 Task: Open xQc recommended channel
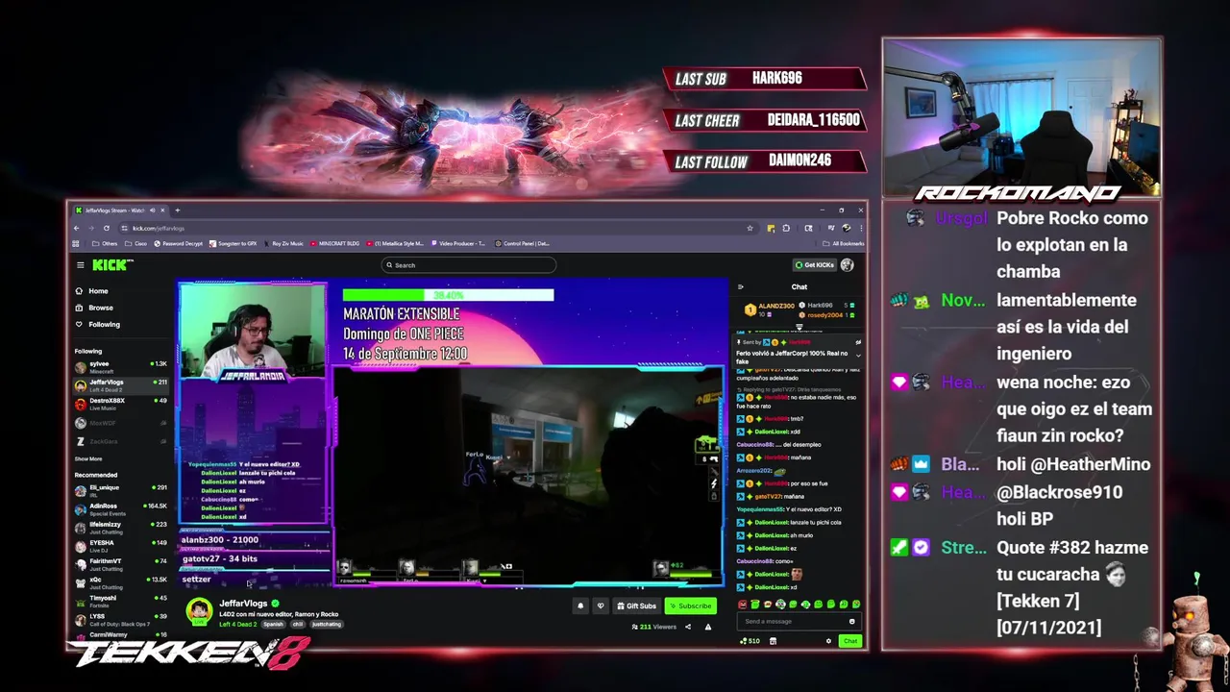point(121,582)
